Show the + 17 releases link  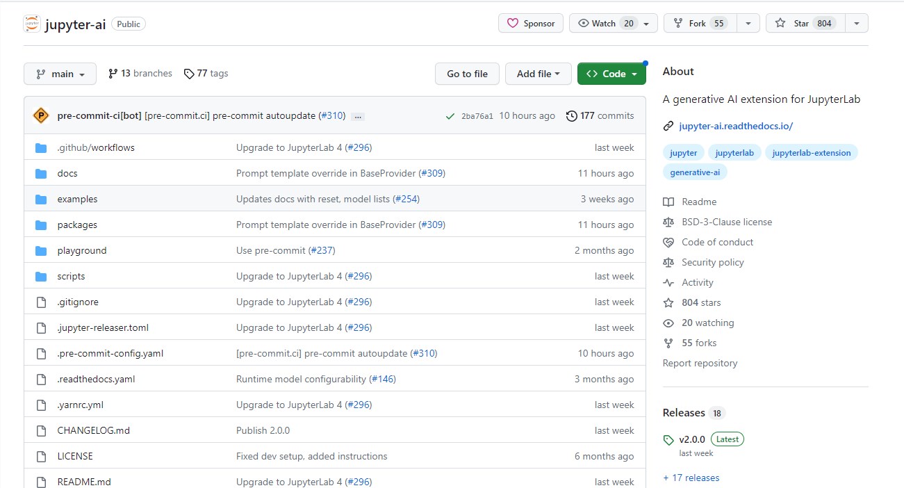point(691,478)
